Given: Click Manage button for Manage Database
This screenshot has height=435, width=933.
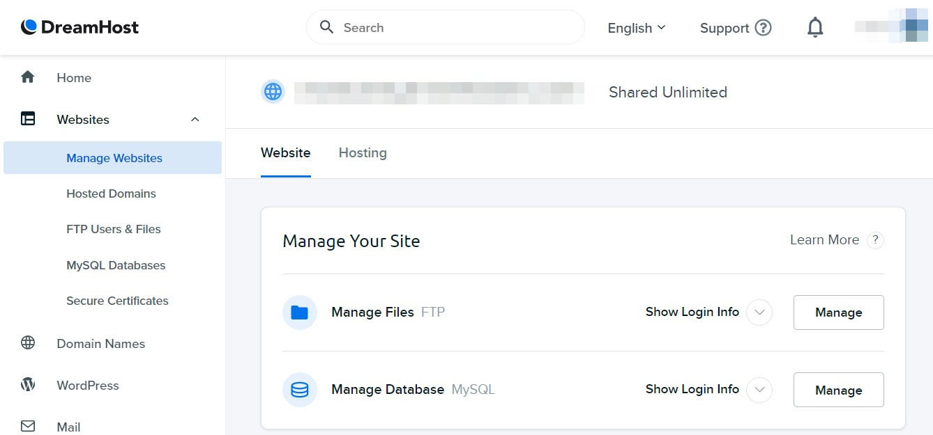Looking at the screenshot, I should 839,390.
